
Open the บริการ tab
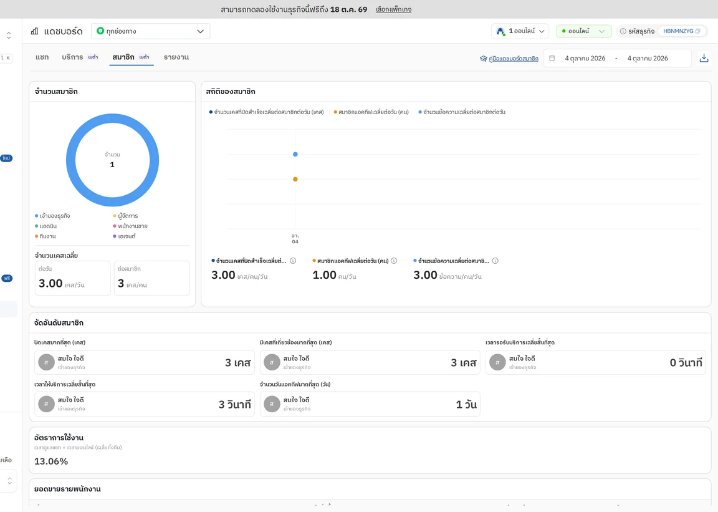pyautogui.click(x=80, y=57)
